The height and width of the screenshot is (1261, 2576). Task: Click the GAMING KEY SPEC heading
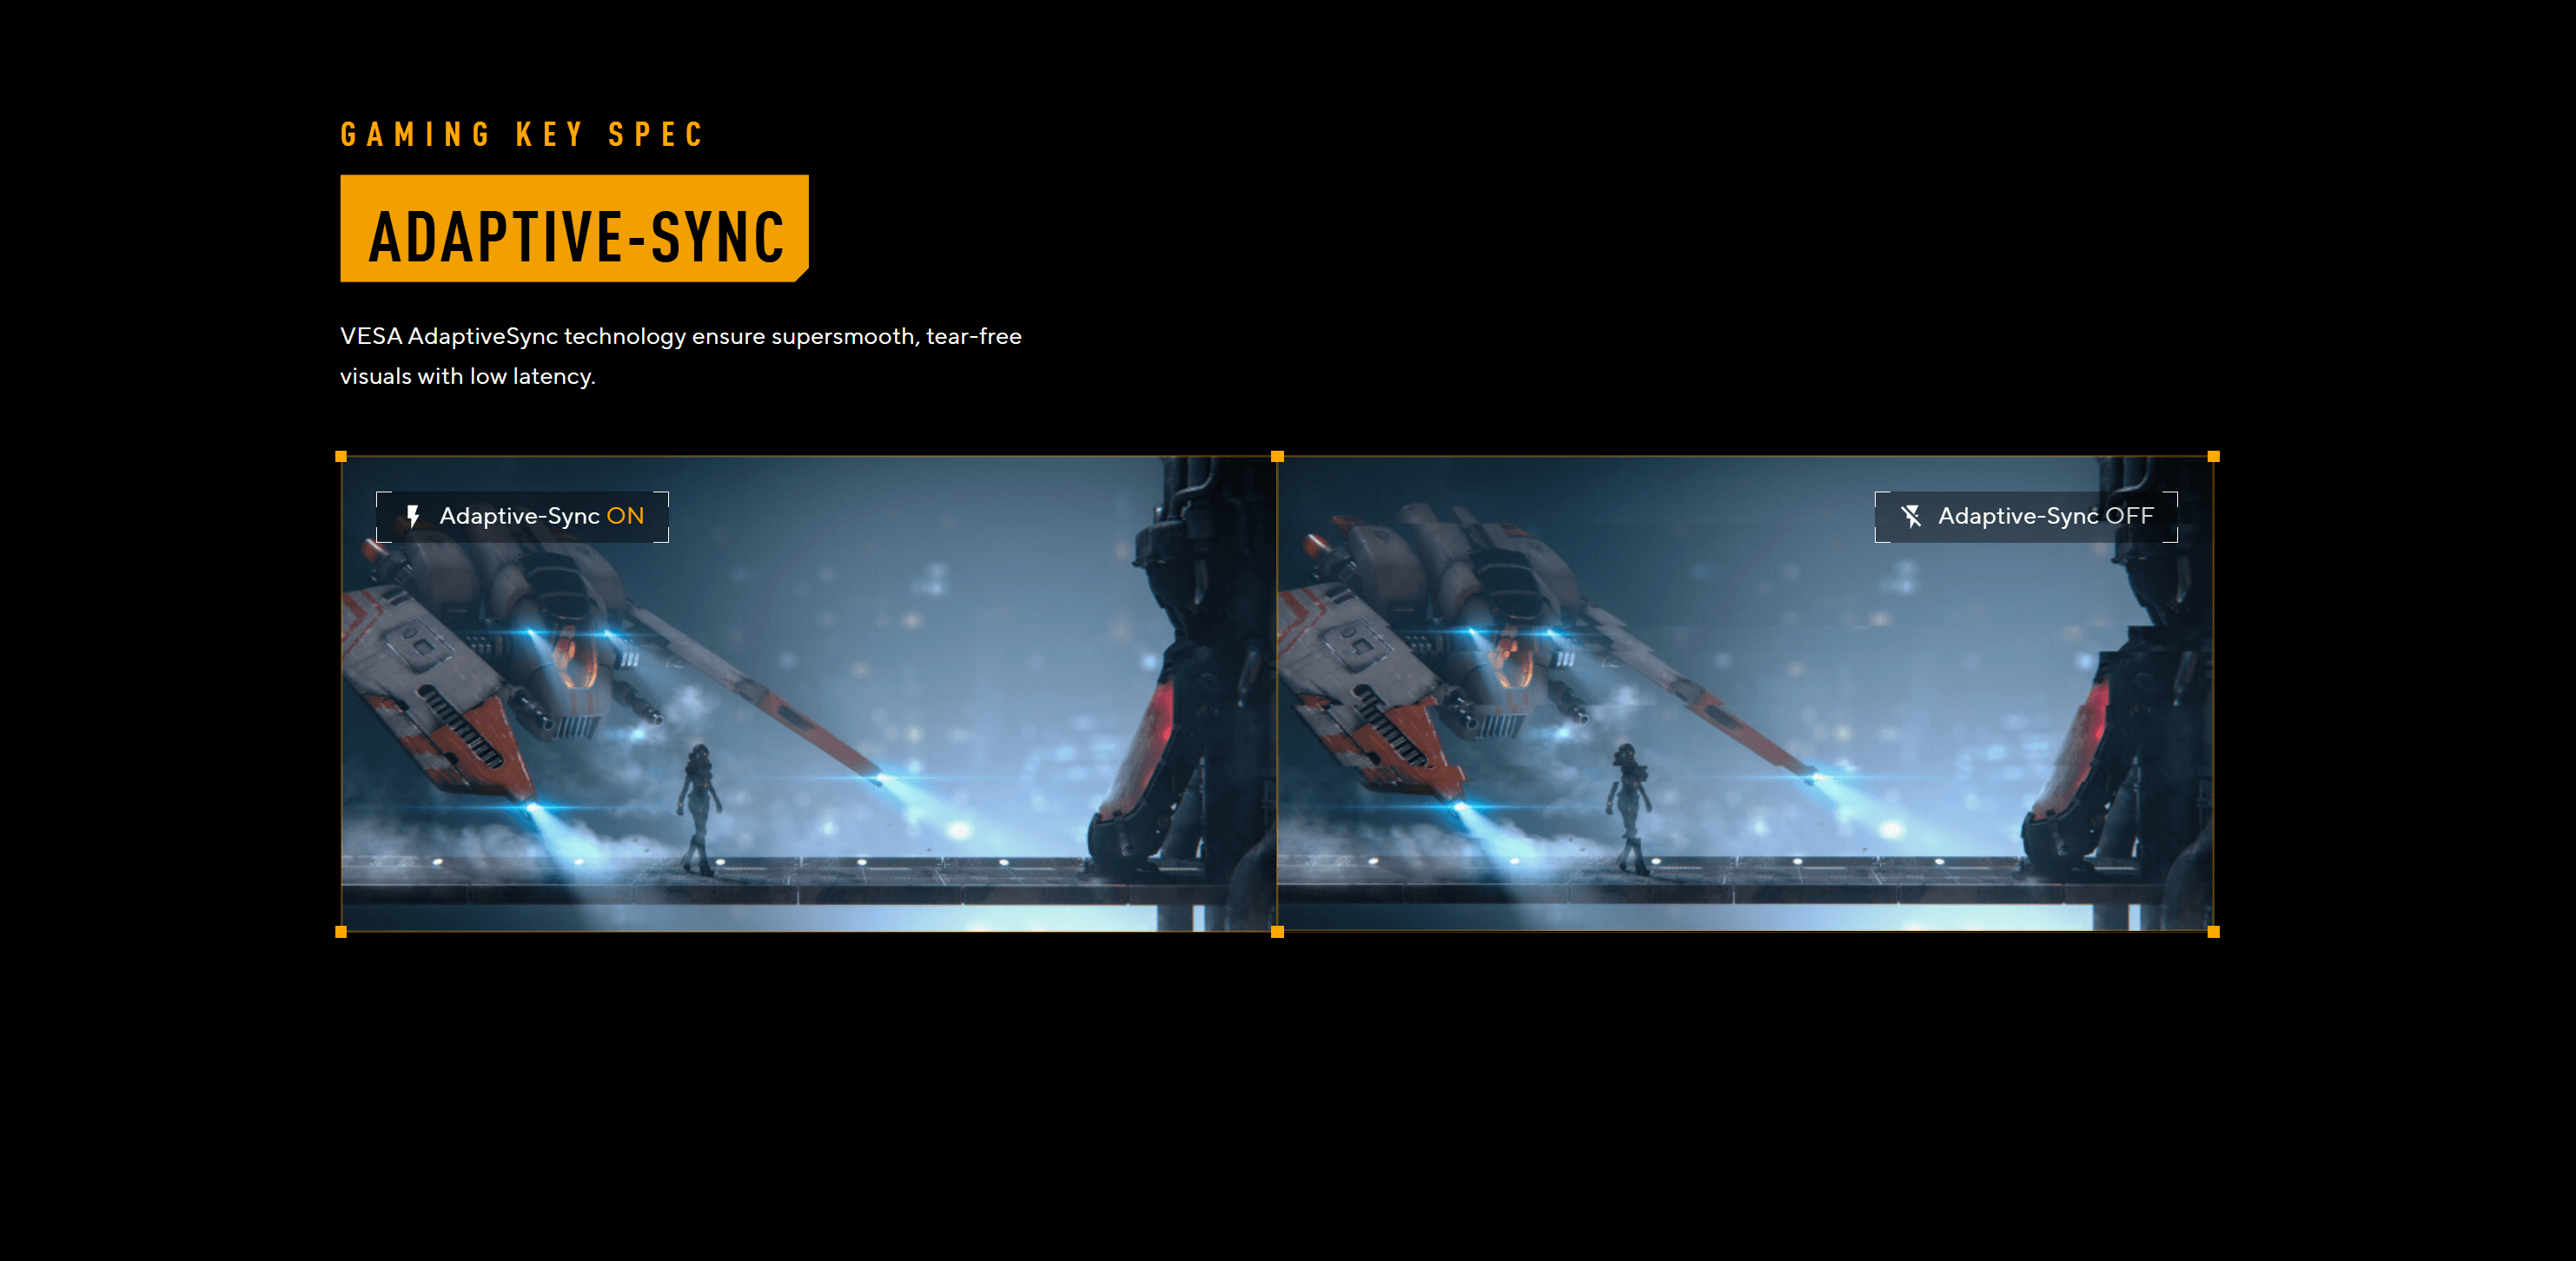(522, 135)
